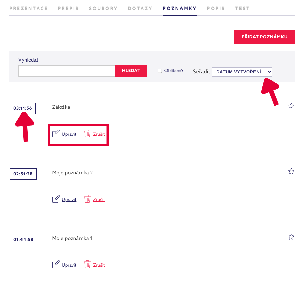Click trash icon of Moje poznámka 2
This screenshot has width=305, height=284.
(87, 199)
